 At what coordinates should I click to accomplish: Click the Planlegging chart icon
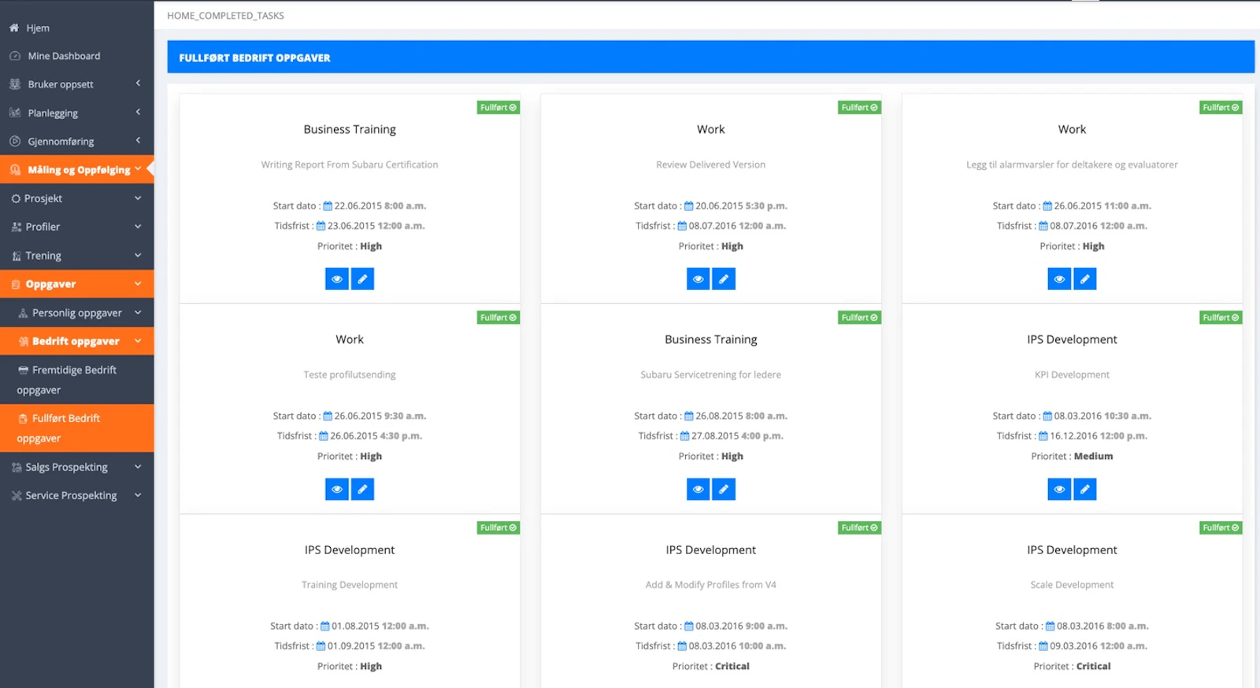(x=15, y=113)
